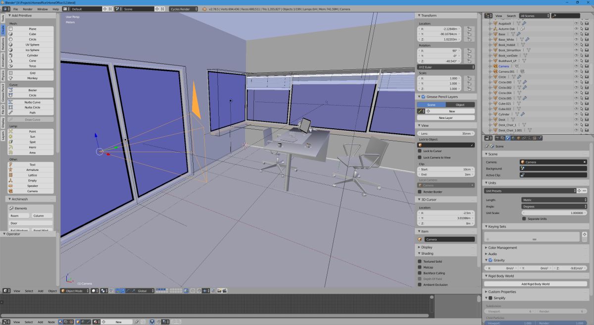Expand the Audio panel
The width and height of the screenshot is (594, 325).
click(x=493, y=254)
